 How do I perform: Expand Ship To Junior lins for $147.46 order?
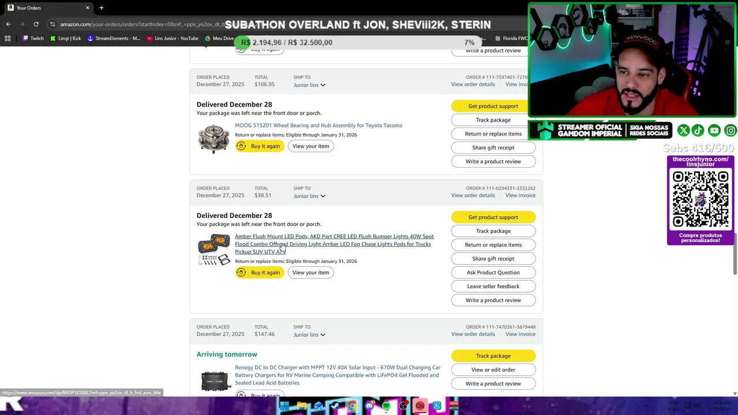coord(309,335)
